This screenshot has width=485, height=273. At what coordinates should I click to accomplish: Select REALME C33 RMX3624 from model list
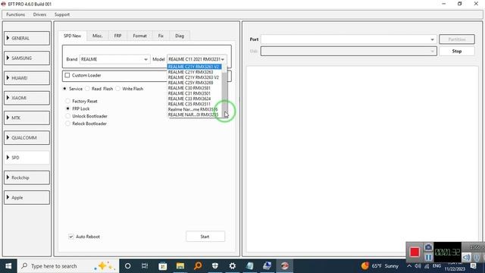click(195, 99)
